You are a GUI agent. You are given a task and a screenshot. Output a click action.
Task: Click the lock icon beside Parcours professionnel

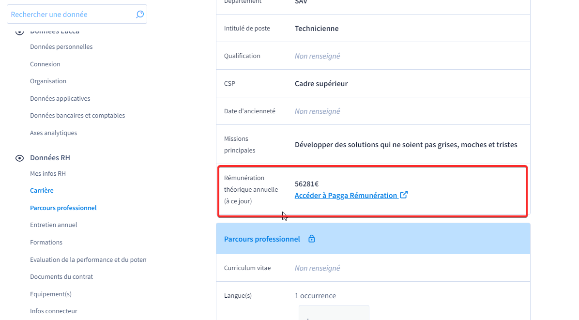point(312,239)
